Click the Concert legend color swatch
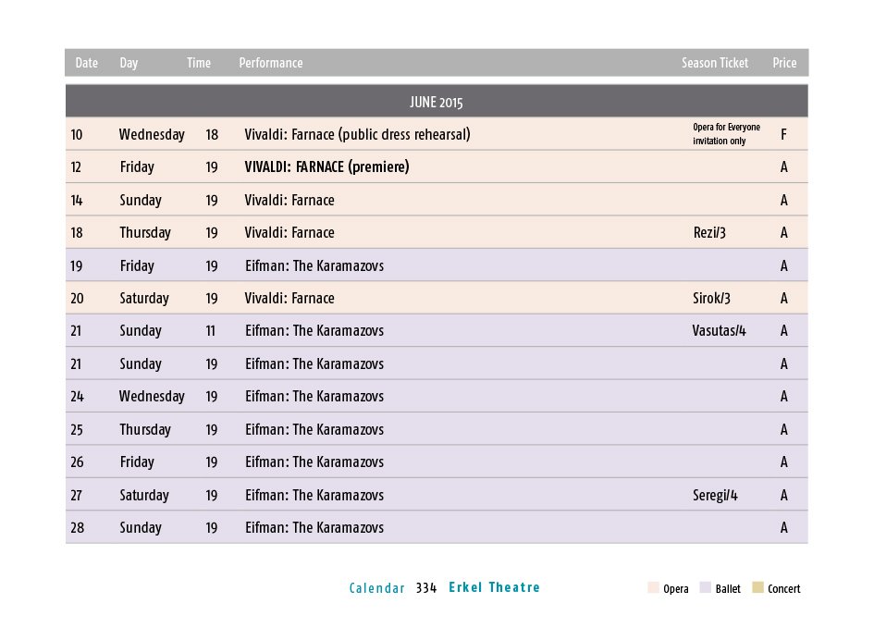The width and height of the screenshot is (874, 628). pos(757,587)
